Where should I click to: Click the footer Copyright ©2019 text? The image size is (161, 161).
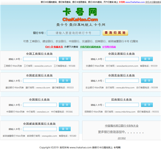click(49, 148)
